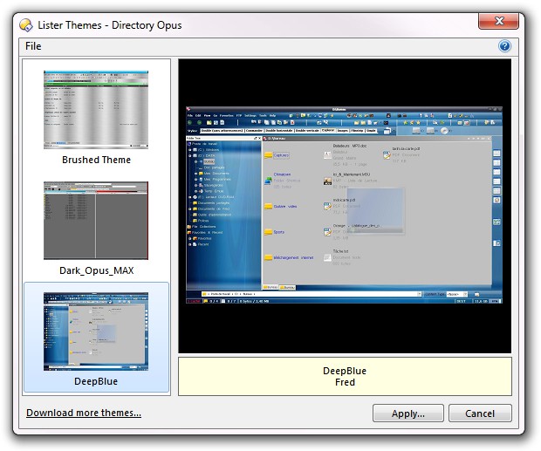Screen dimensions: 541x451
Task: Select the Dark_Opus_MAX theme thumbnail
Action: 96,221
